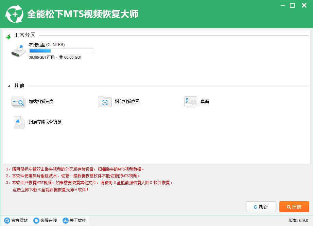Collapse the 其他 section triangle
This screenshot has height=226, width=313.
click(x=9, y=86)
